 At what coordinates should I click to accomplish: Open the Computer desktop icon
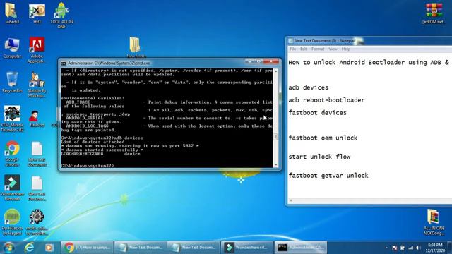pyautogui.click(x=12, y=47)
